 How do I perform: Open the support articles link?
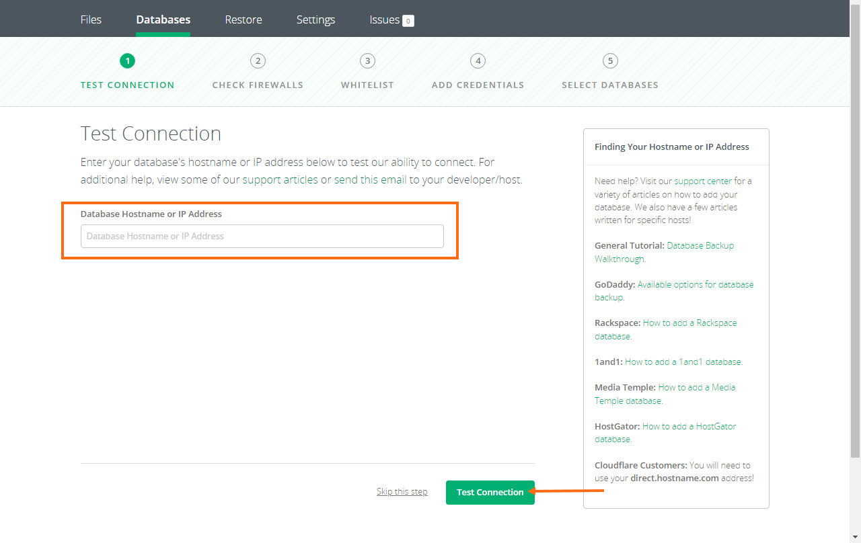click(280, 180)
